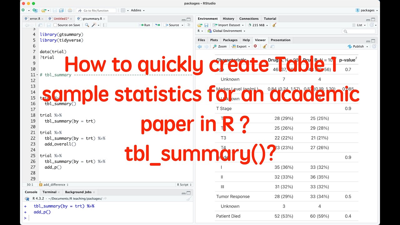The width and height of the screenshot is (400, 225).
Task: Click the print document icon
Action: coord(70,10)
